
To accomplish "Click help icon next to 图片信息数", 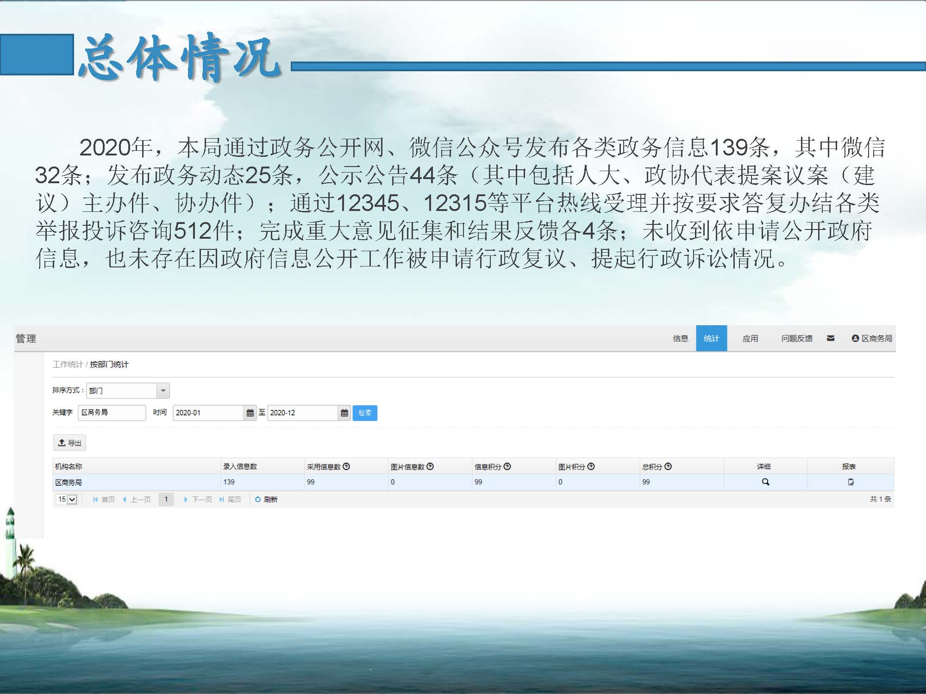I will click(x=430, y=466).
